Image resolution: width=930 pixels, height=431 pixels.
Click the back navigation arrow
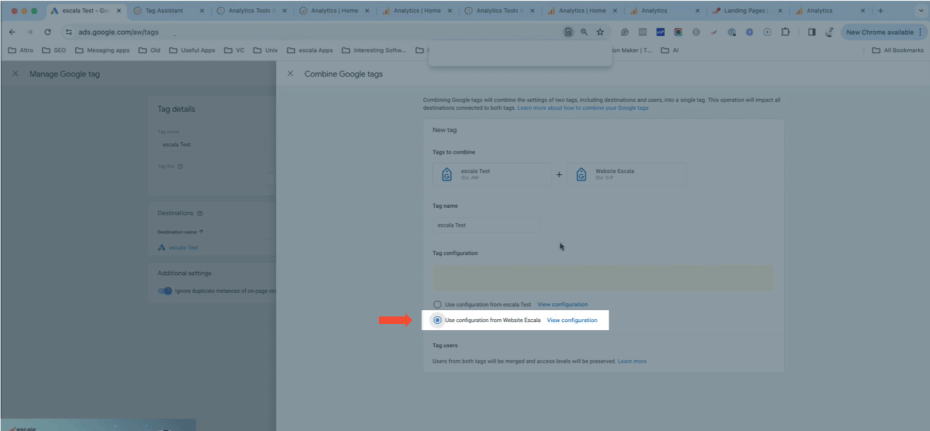(x=12, y=32)
